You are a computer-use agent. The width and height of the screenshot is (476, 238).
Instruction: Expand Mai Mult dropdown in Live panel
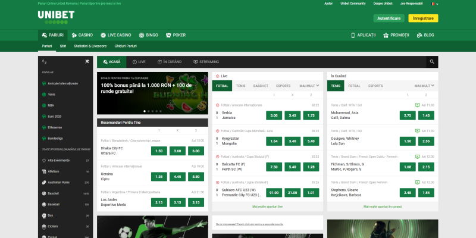pyautogui.click(x=309, y=86)
